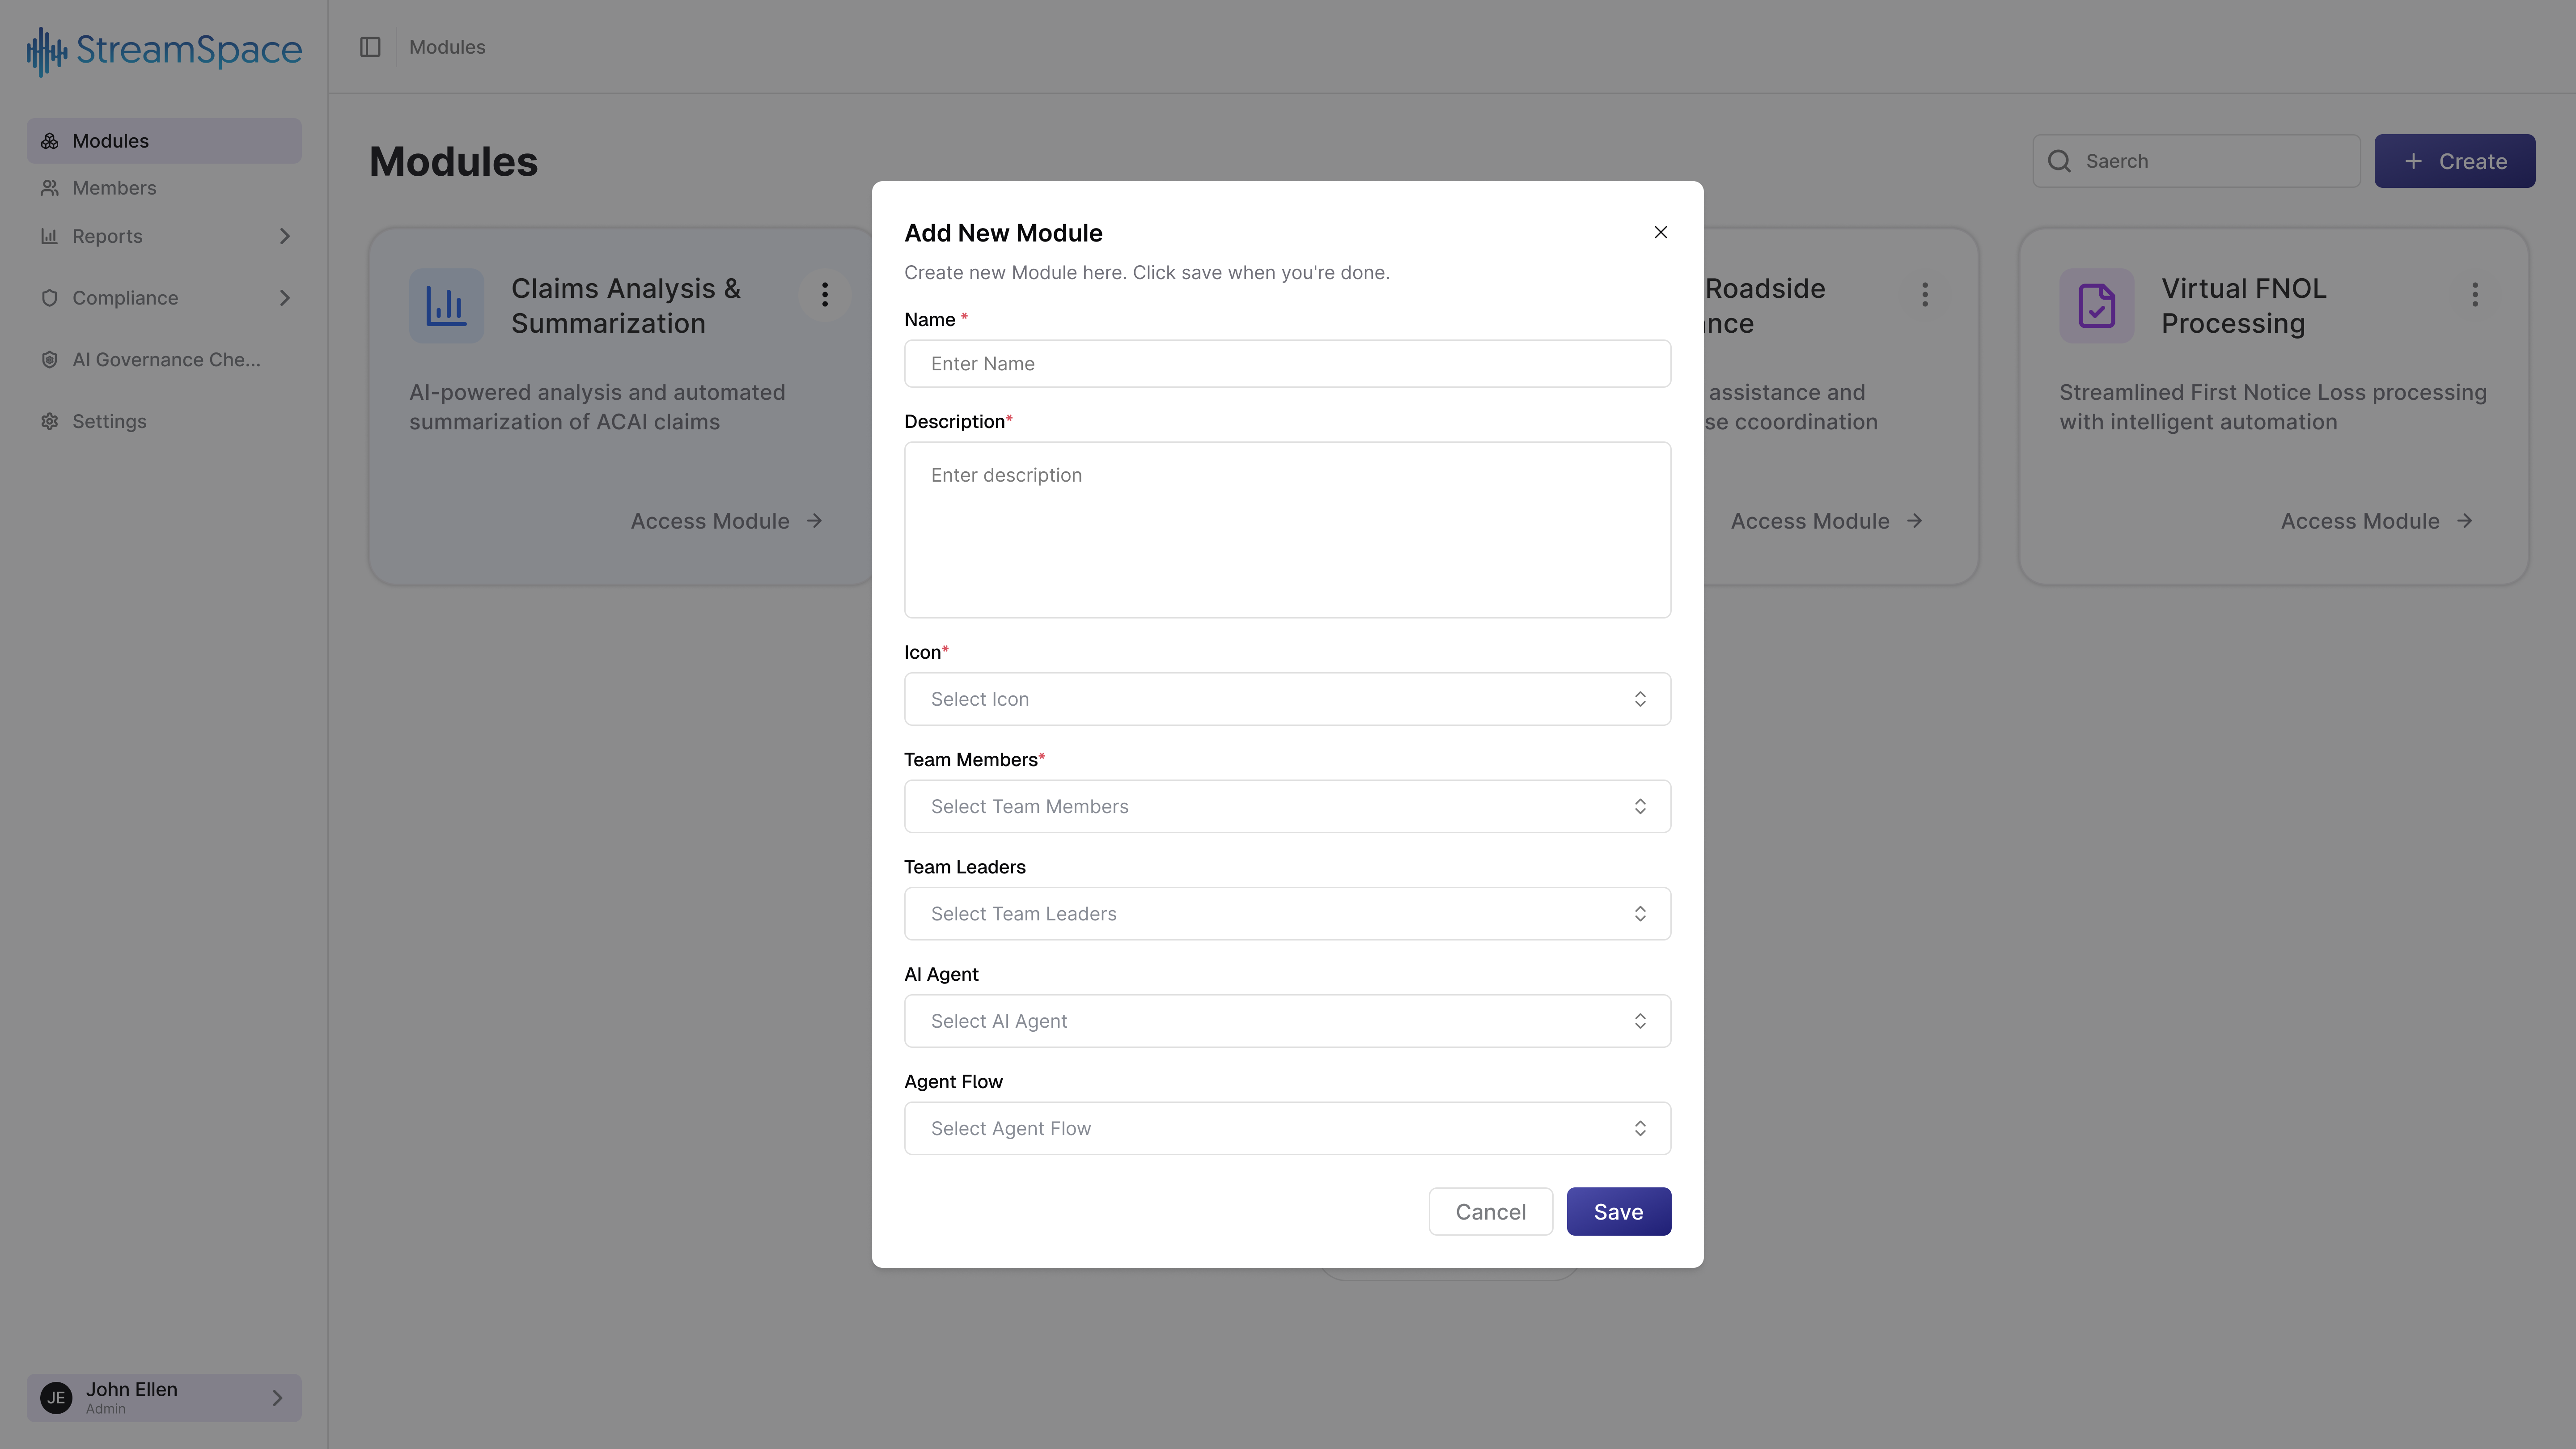This screenshot has width=2576, height=1449.
Task: Click the AI Governance shield icon
Action: click(49, 360)
